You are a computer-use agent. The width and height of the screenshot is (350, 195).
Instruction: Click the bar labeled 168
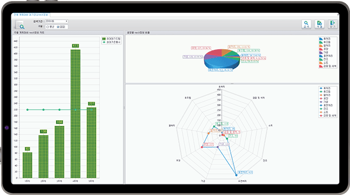(59, 152)
